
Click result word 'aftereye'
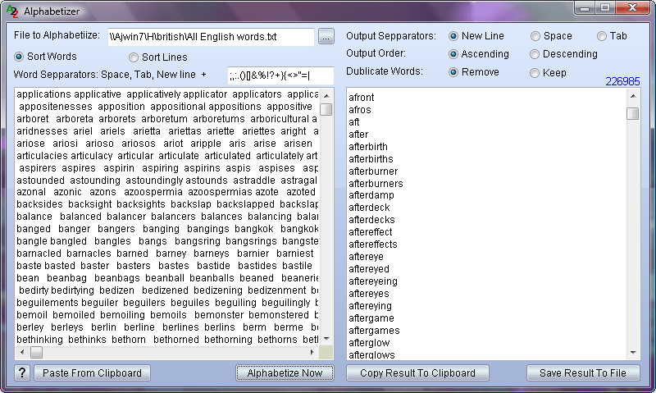(x=366, y=257)
